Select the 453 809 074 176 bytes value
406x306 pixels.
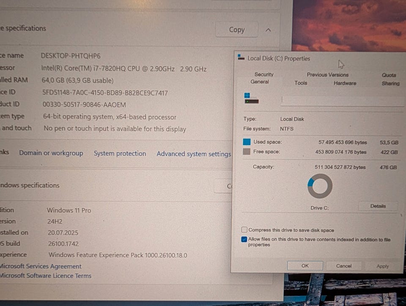click(x=341, y=152)
